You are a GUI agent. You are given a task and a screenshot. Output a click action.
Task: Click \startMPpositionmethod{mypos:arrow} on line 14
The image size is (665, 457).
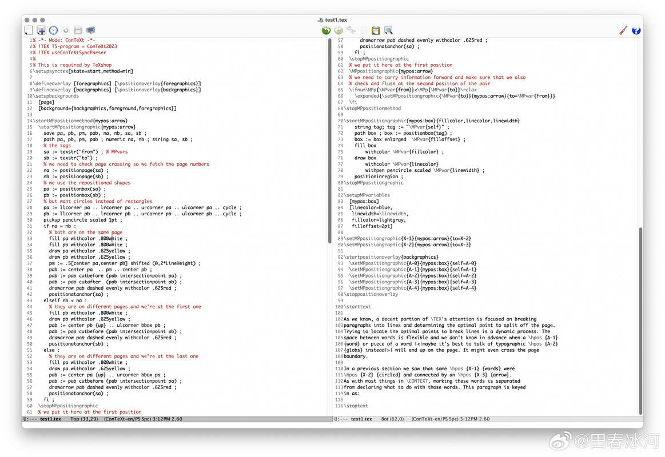click(81, 121)
